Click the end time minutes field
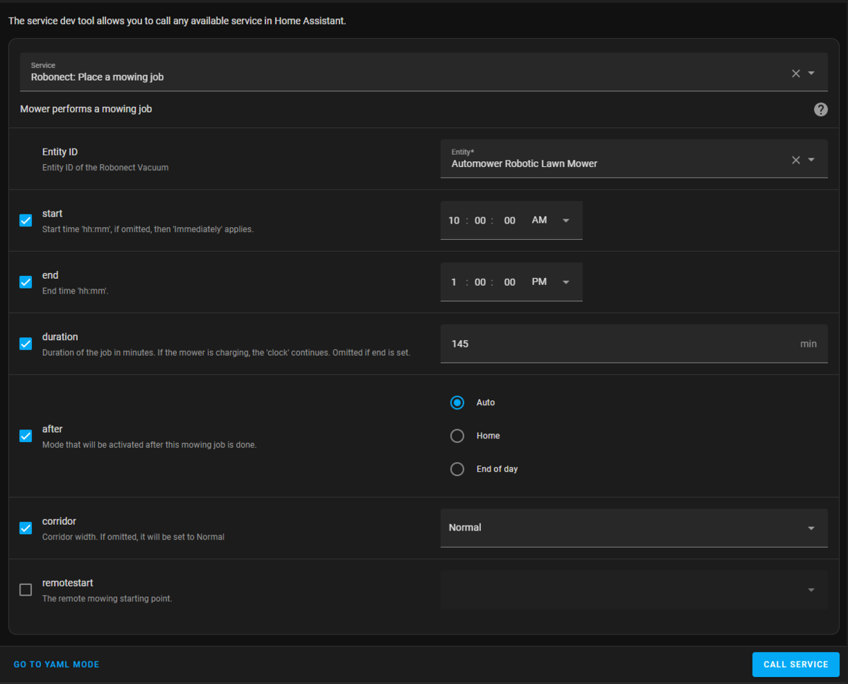 pyautogui.click(x=480, y=282)
